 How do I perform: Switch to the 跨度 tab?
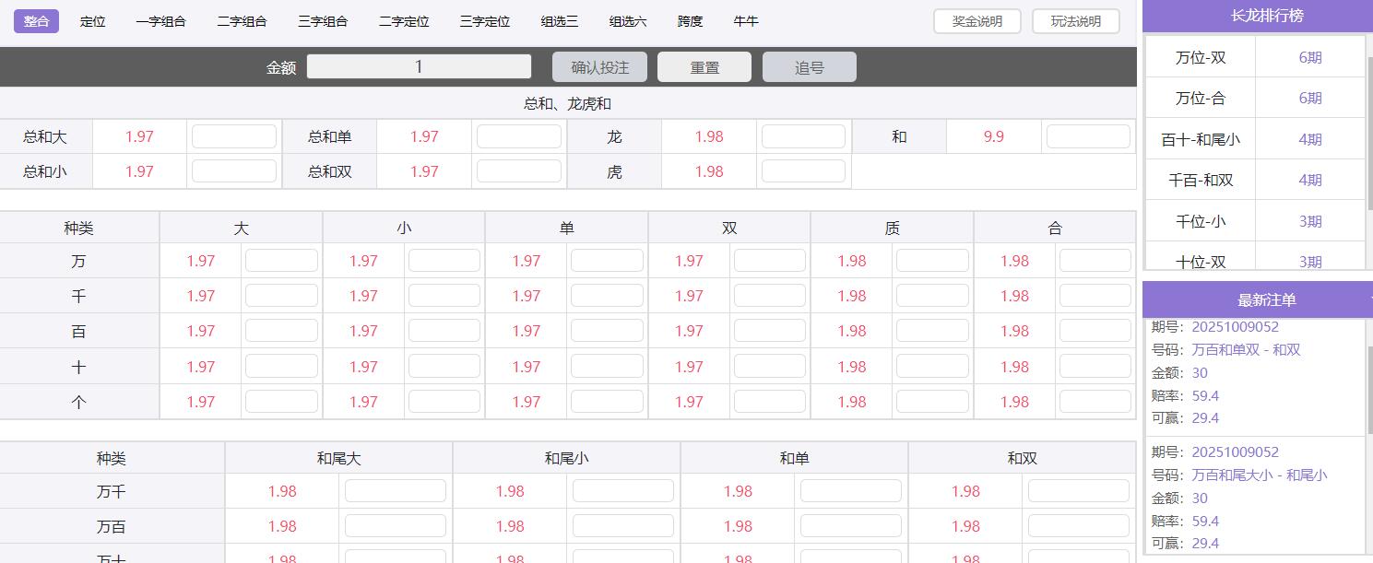point(688,21)
